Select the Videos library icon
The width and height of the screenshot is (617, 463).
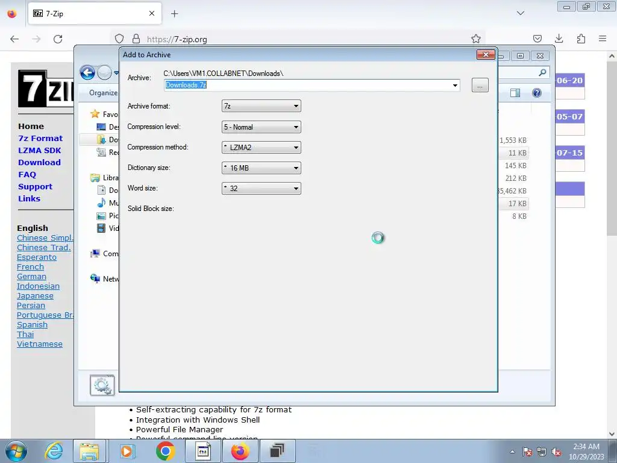[x=101, y=228]
